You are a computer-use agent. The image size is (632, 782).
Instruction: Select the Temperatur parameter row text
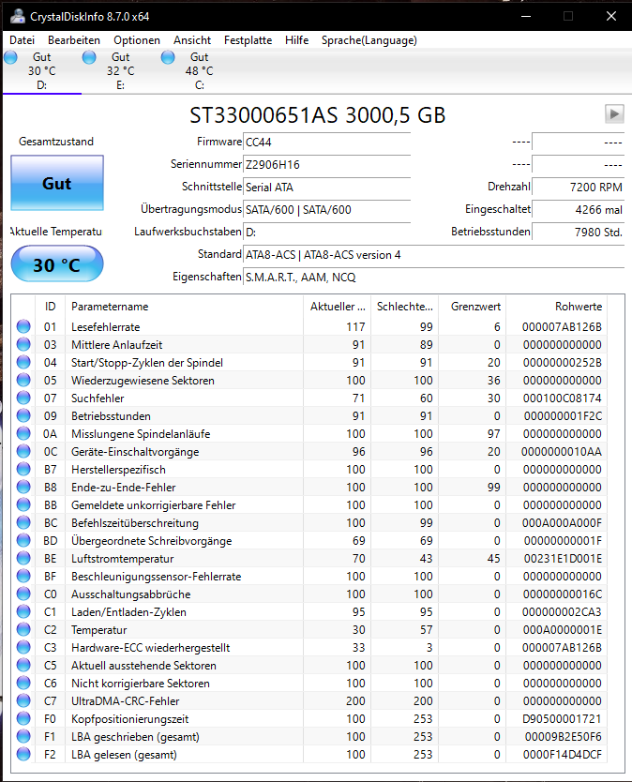pos(98,630)
